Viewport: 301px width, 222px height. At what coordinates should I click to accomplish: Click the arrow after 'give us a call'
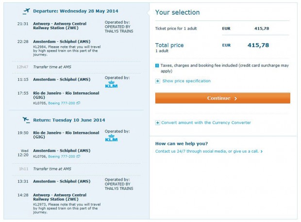point(262,152)
